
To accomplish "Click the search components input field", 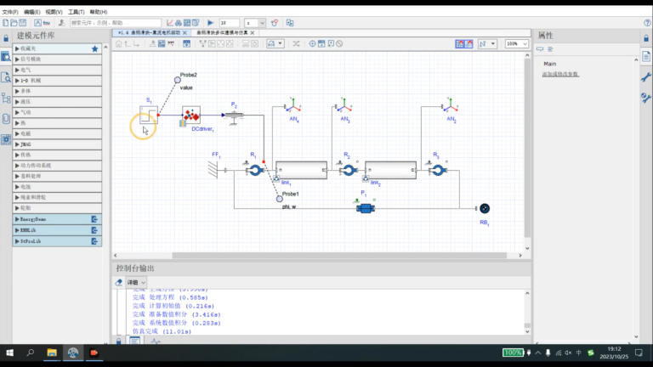I will (116, 23).
